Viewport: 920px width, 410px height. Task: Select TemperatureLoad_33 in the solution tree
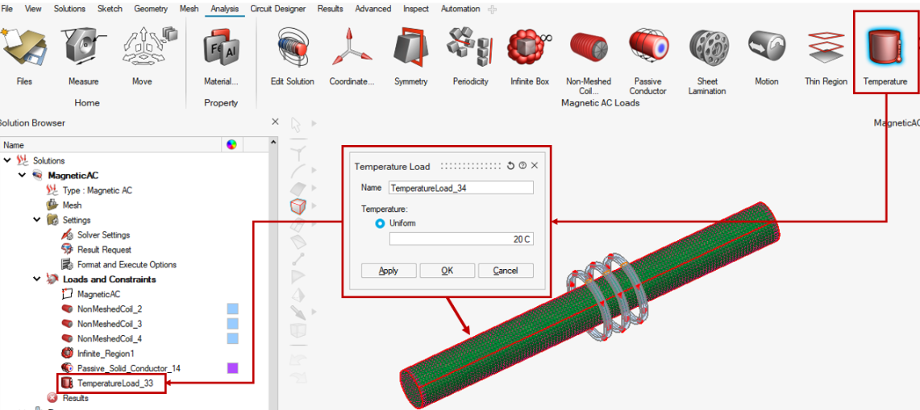[115, 383]
